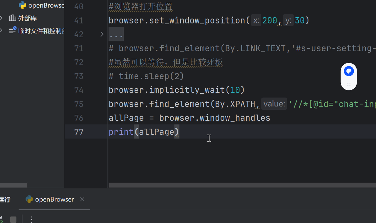Select the 临时文件和控制台 scratches icon
Viewport: 376px width, 223px height.
[x=13, y=31]
